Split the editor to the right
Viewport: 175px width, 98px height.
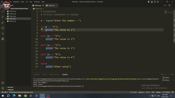[x=170, y=5]
